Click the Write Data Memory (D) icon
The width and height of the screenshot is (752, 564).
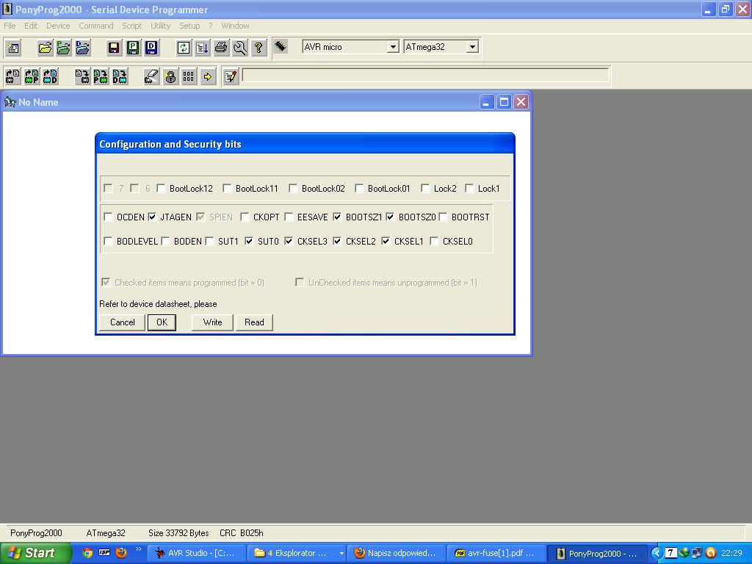pos(120,76)
